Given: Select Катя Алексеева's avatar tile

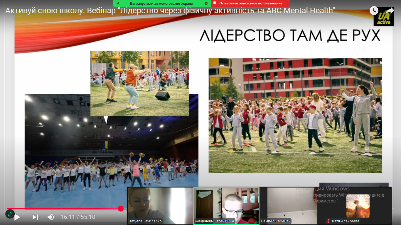Looking at the screenshot, I should 358,206.
